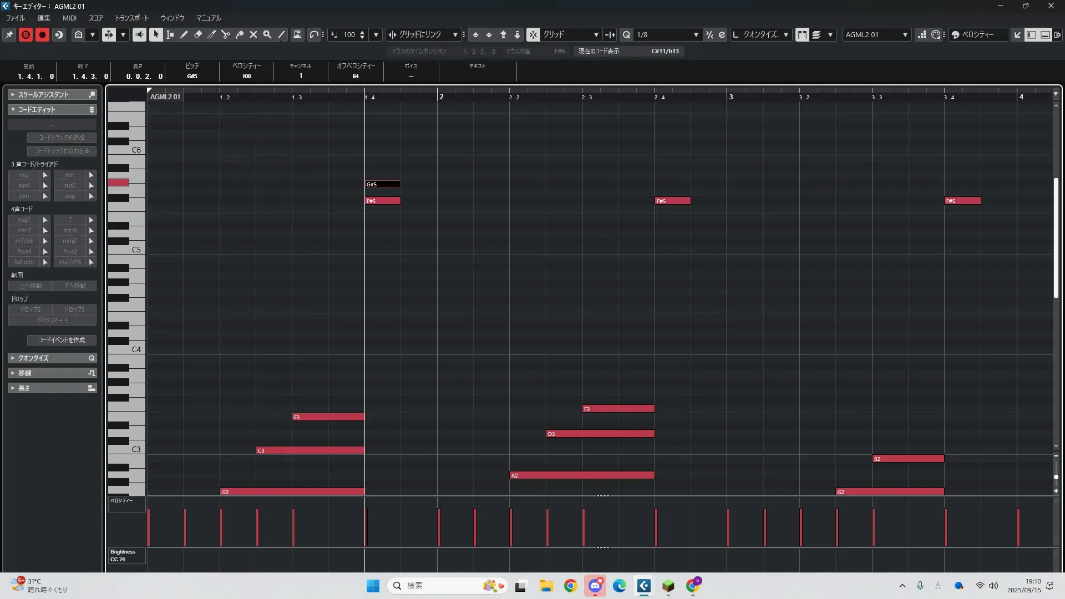Open the トランスポート menu
This screenshot has width=1065, height=599.
131,18
